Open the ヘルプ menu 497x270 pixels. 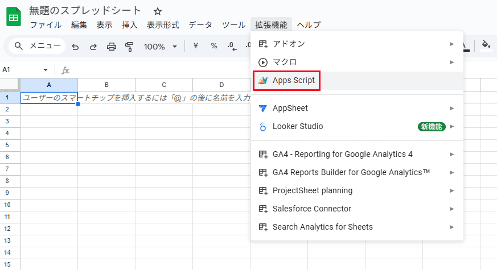(309, 25)
